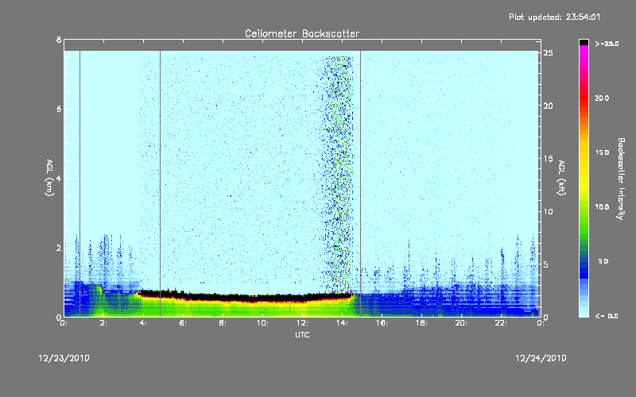Click the '10.0' colorbar tick label
The width and height of the screenshot is (636, 397).
pos(602,207)
